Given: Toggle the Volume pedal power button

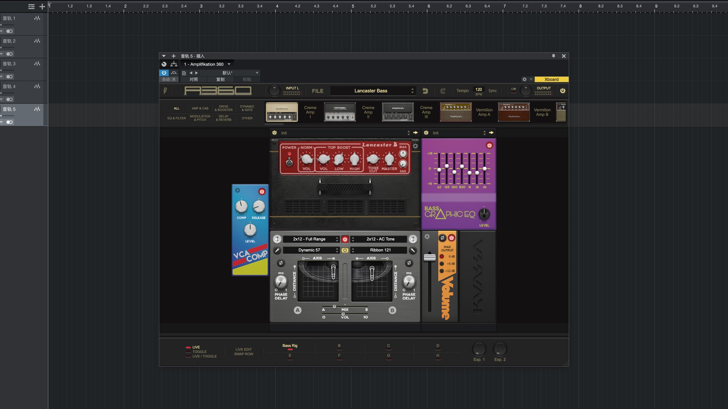Looking at the screenshot, I should pos(451,238).
